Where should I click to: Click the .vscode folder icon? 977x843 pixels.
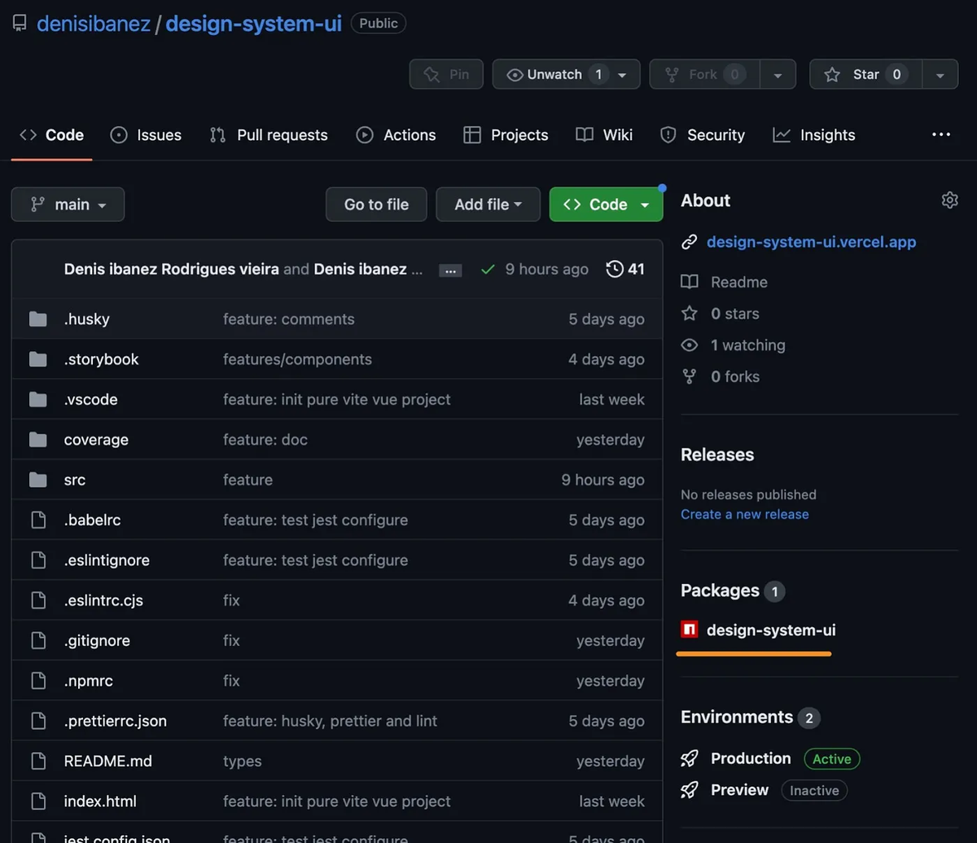(x=38, y=399)
